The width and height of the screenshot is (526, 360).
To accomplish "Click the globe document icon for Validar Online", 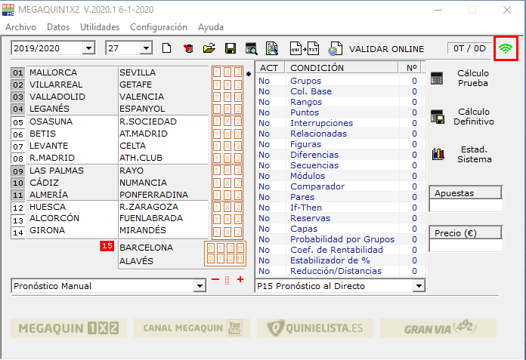I will (335, 48).
